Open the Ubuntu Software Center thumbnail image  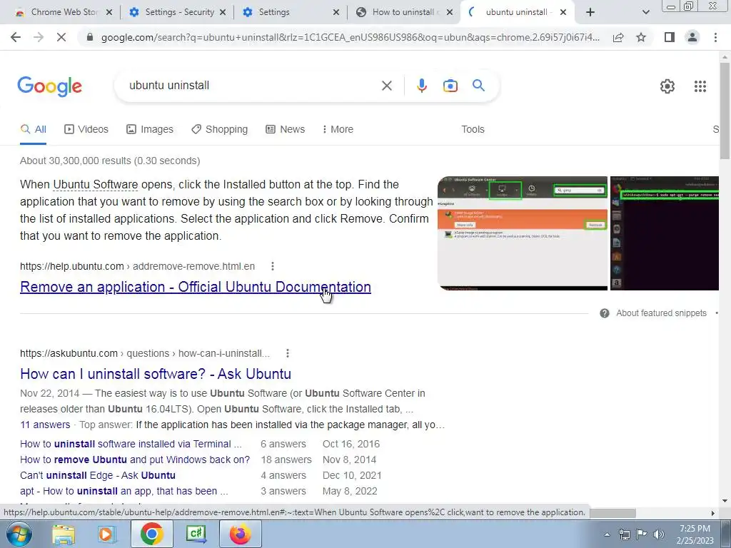click(x=522, y=233)
